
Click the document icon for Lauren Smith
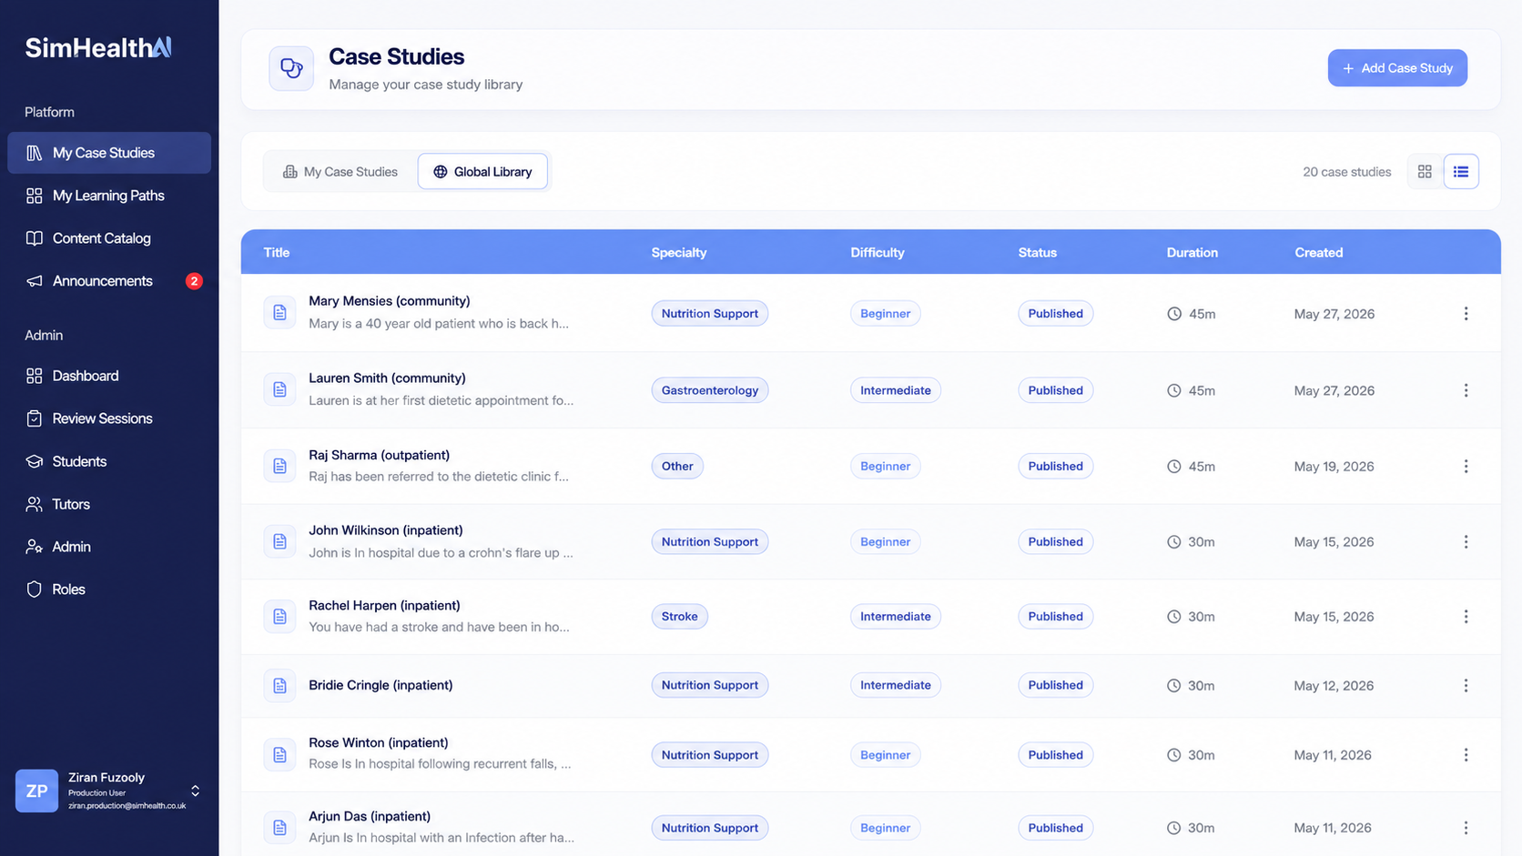279,389
